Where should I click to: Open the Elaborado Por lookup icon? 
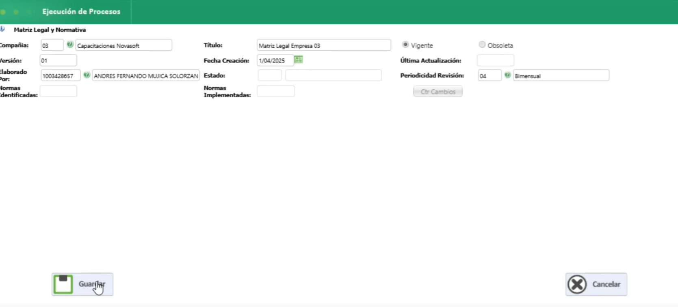pos(87,75)
